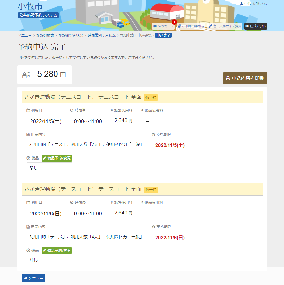Select 施設の検索 in the breadcrumb

pos(45,35)
